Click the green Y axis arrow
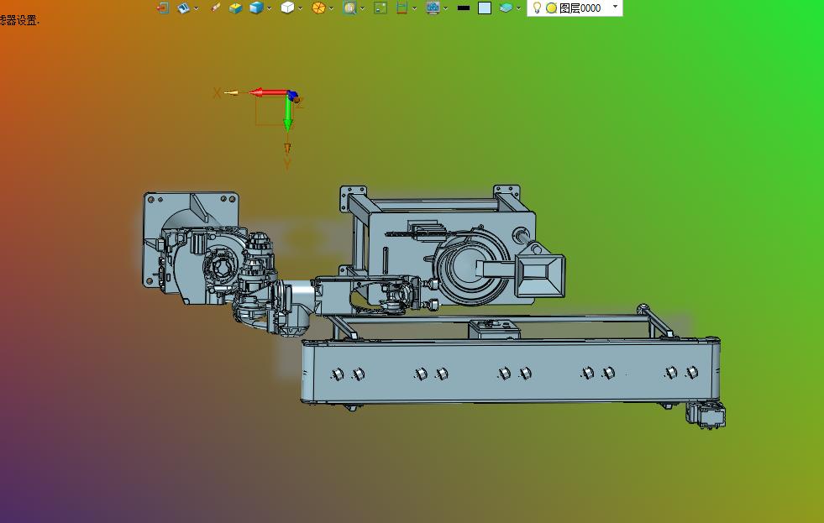824x523 pixels. click(288, 113)
